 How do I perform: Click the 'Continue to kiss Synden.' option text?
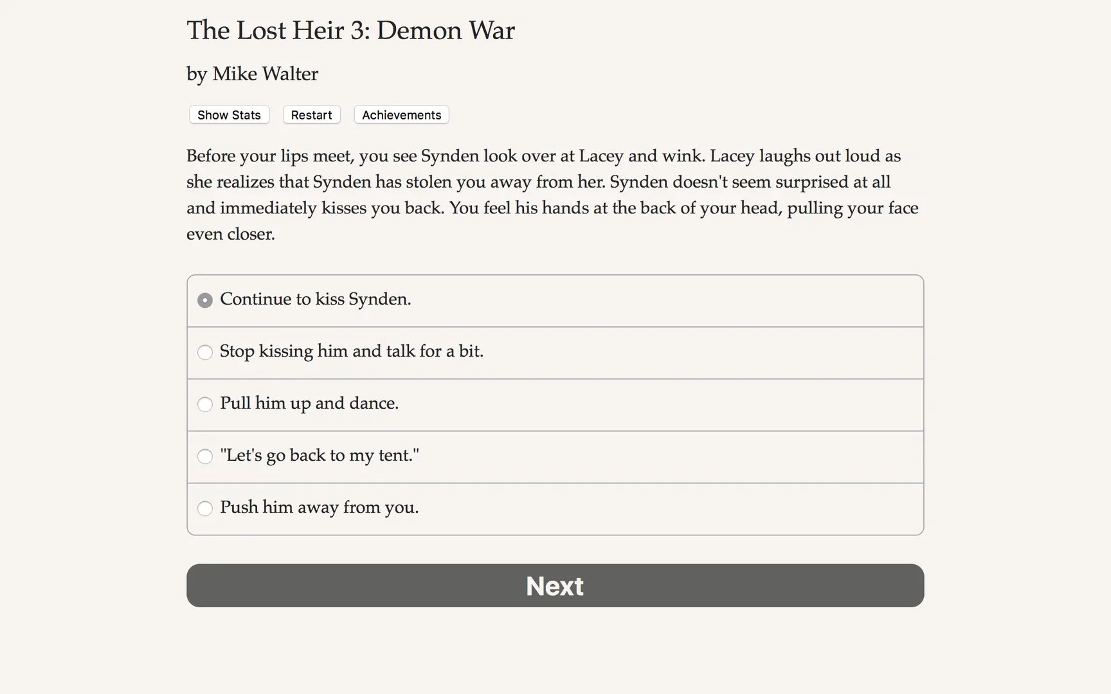pos(315,299)
